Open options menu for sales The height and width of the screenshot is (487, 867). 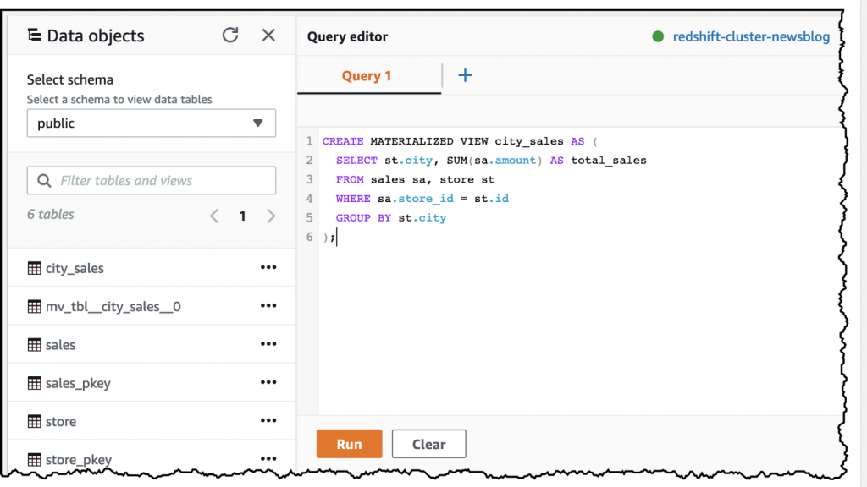[268, 344]
